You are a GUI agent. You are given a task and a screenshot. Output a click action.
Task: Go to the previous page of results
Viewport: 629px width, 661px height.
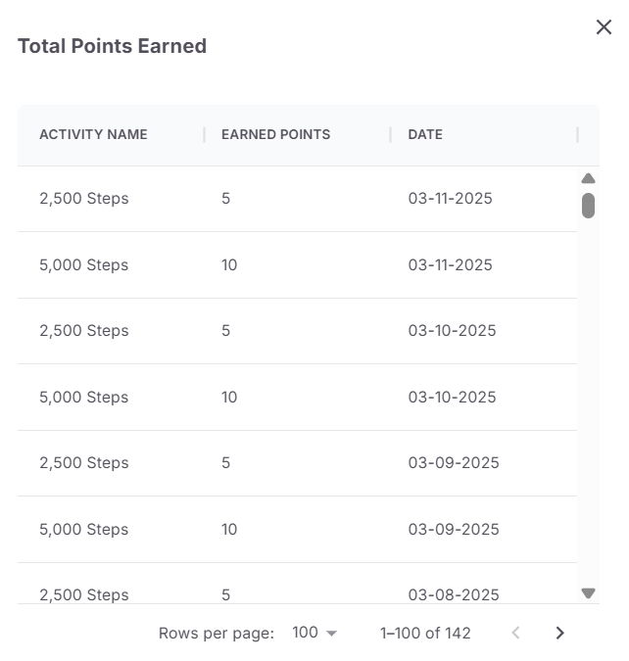click(x=515, y=633)
